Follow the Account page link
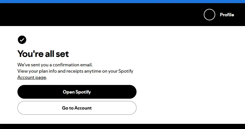The height and width of the screenshot is (129, 245). (32, 77)
